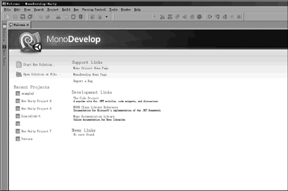This screenshot has width=288, height=191.
Task: Click the Start New Solution document icon
Action: click(x=19, y=65)
